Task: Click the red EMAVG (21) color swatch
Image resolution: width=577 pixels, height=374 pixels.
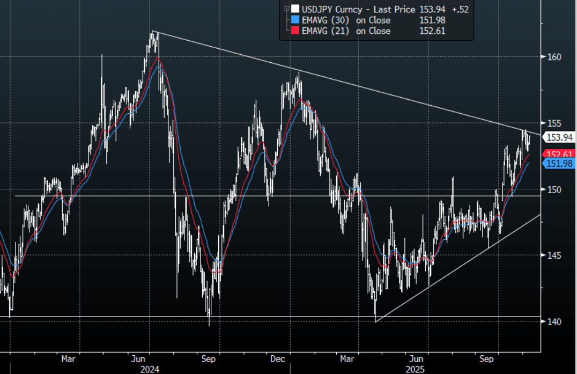Action: [295, 31]
